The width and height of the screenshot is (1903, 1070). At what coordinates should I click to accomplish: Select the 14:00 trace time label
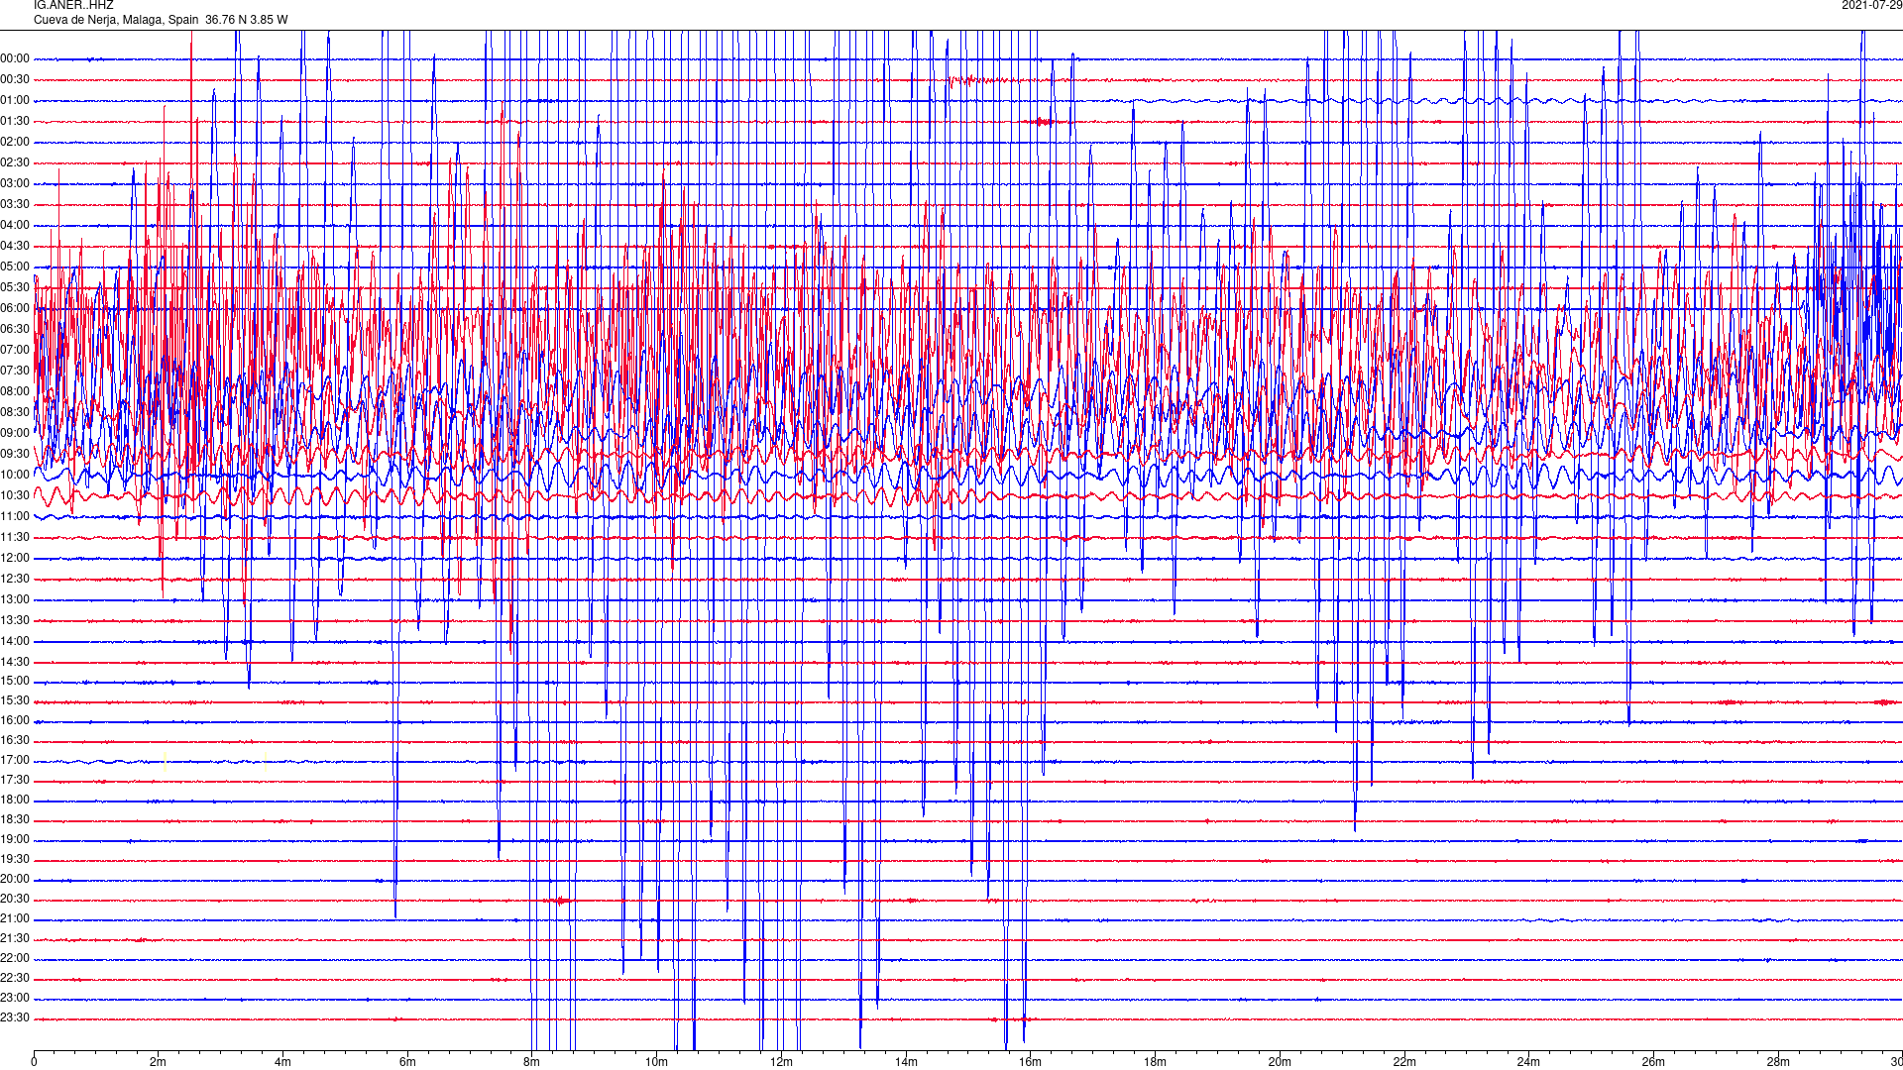pos(15,642)
